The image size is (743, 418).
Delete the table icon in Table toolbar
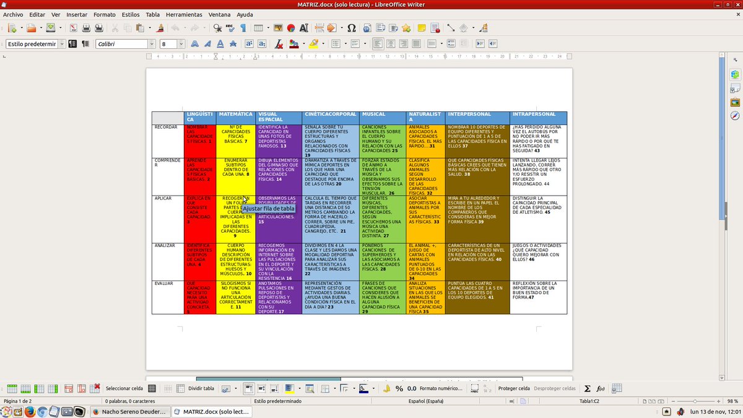[95, 388]
